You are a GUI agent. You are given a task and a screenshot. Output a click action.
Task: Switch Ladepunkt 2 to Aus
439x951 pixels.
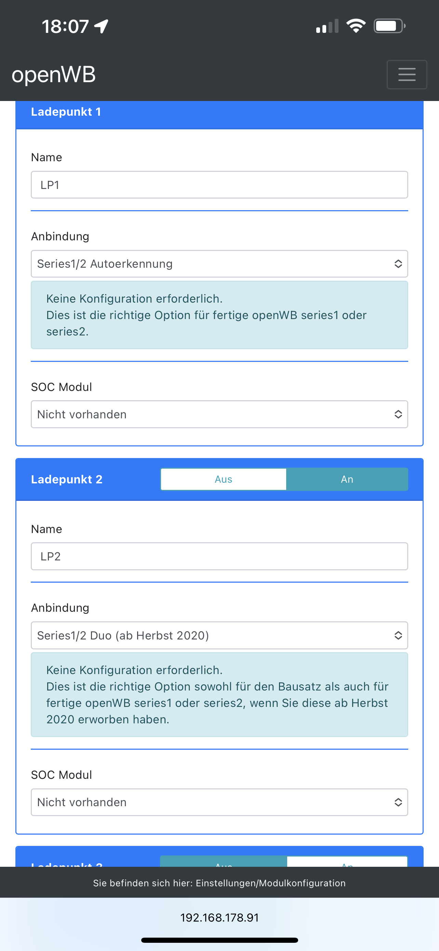[223, 479]
